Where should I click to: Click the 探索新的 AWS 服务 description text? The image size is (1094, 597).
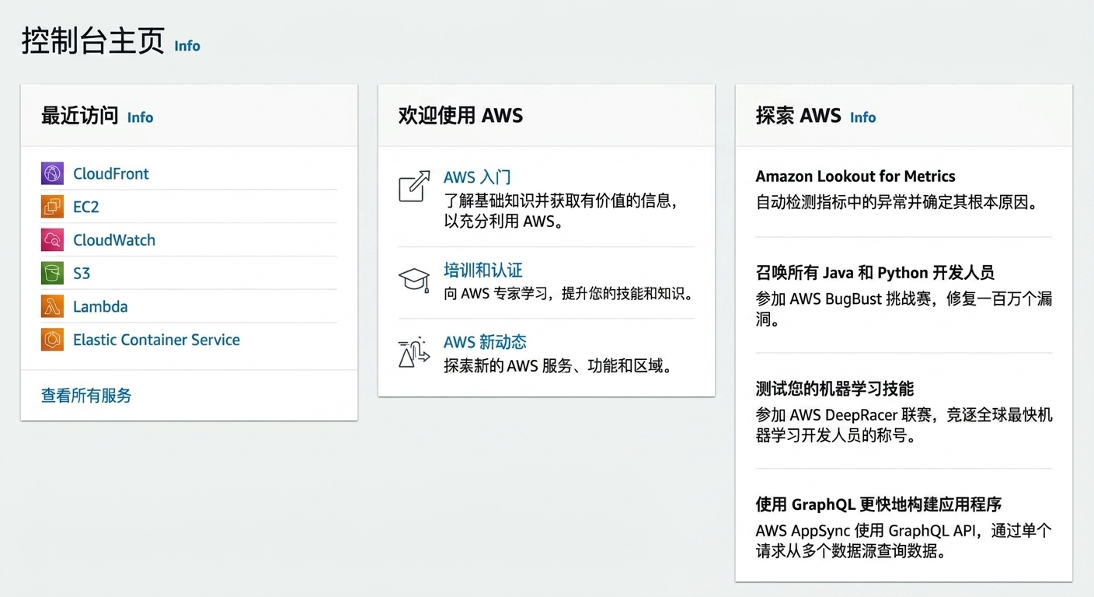pyautogui.click(x=558, y=365)
